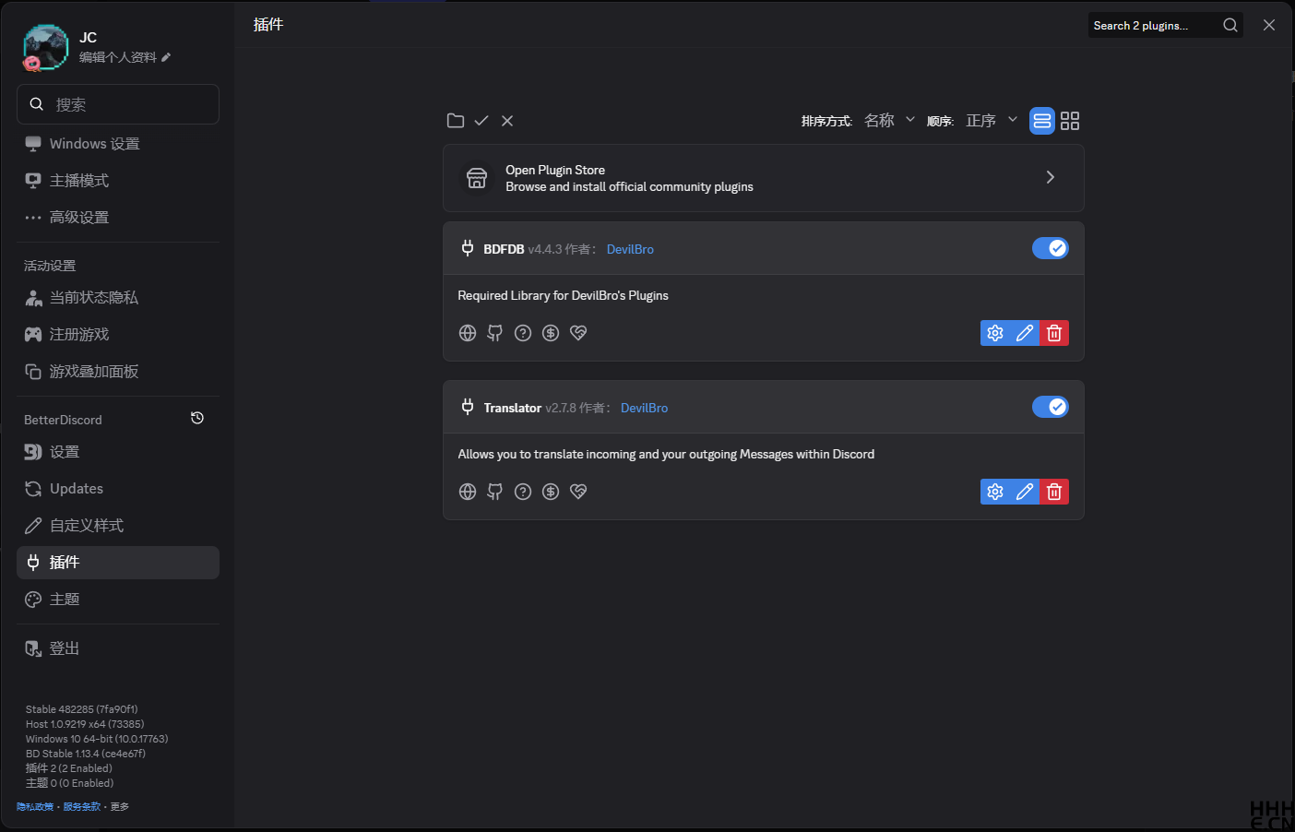This screenshot has height=832, width=1295.
Task: Open the 名称 sort dropdown
Action: click(x=888, y=120)
